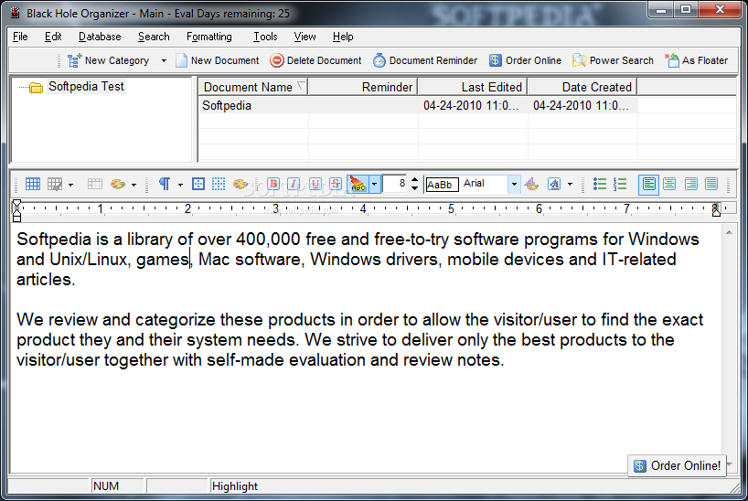Click the insert table grid icon

[33, 184]
